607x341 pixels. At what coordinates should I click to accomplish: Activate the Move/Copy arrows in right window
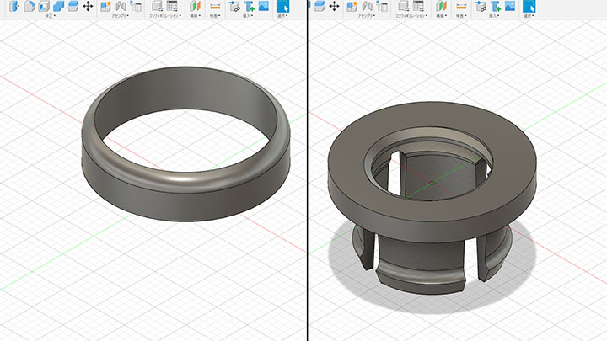(x=334, y=6)
